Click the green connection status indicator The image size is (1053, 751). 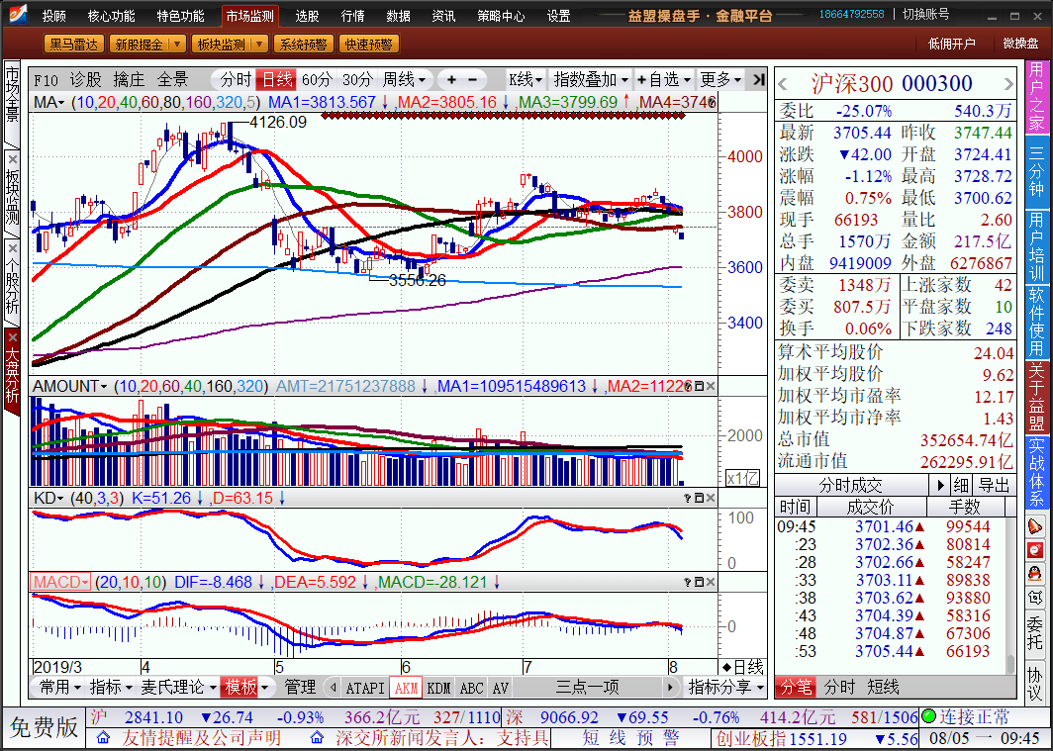point(928,716)
